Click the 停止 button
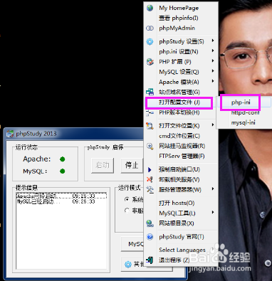This screenshot has width=272, height=281. click(x=132, y=165)
